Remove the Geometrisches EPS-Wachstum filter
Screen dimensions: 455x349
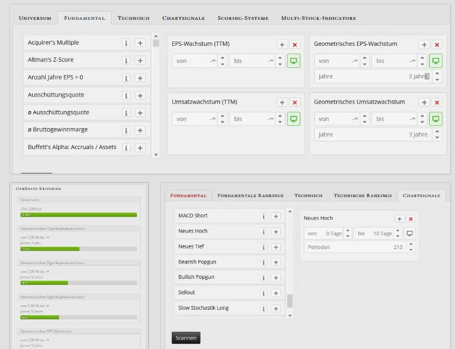pos(437,44)
